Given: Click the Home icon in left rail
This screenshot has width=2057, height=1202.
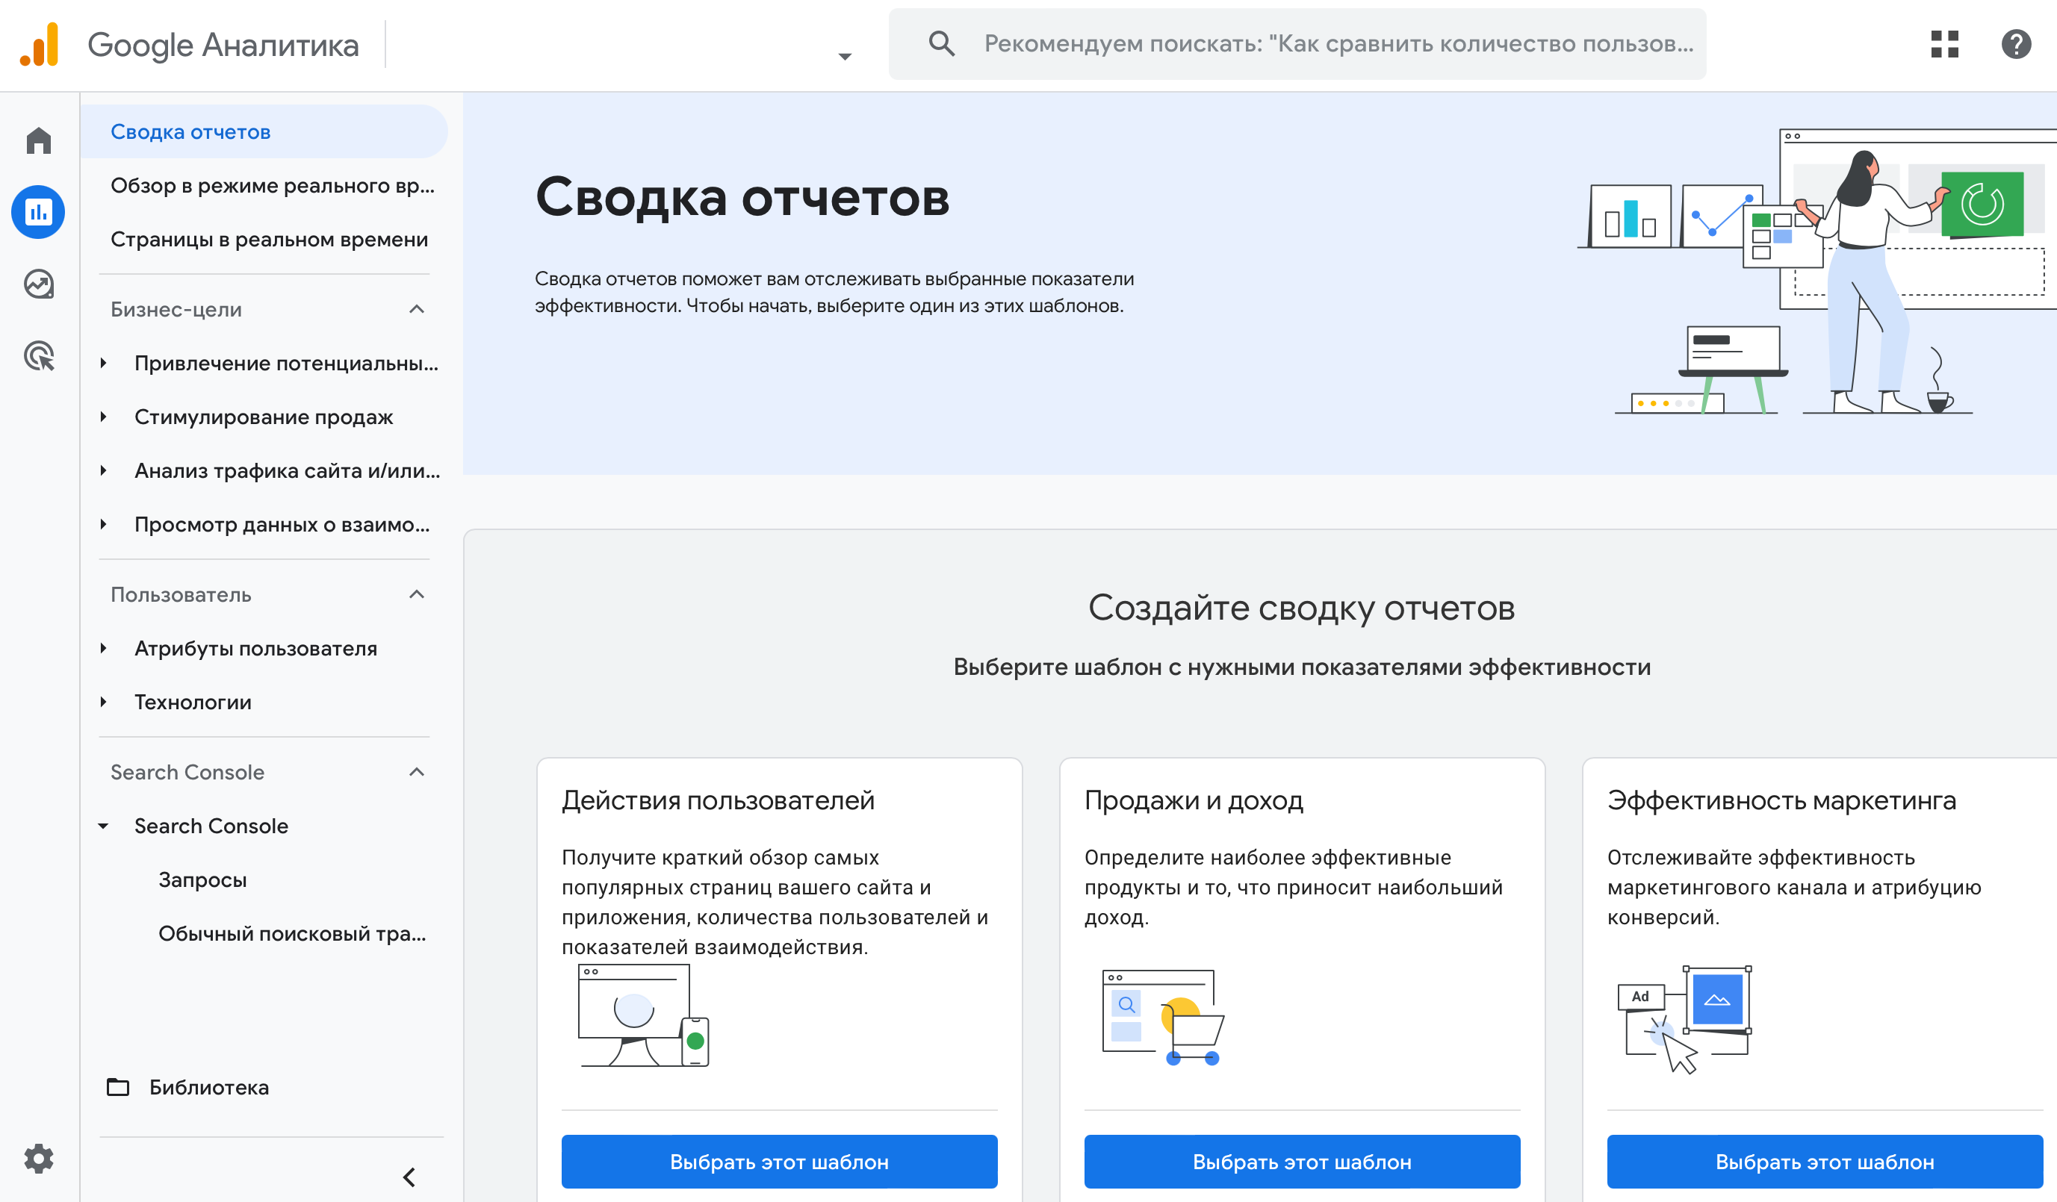Looking at the screenshot, I should pos(38,140).
